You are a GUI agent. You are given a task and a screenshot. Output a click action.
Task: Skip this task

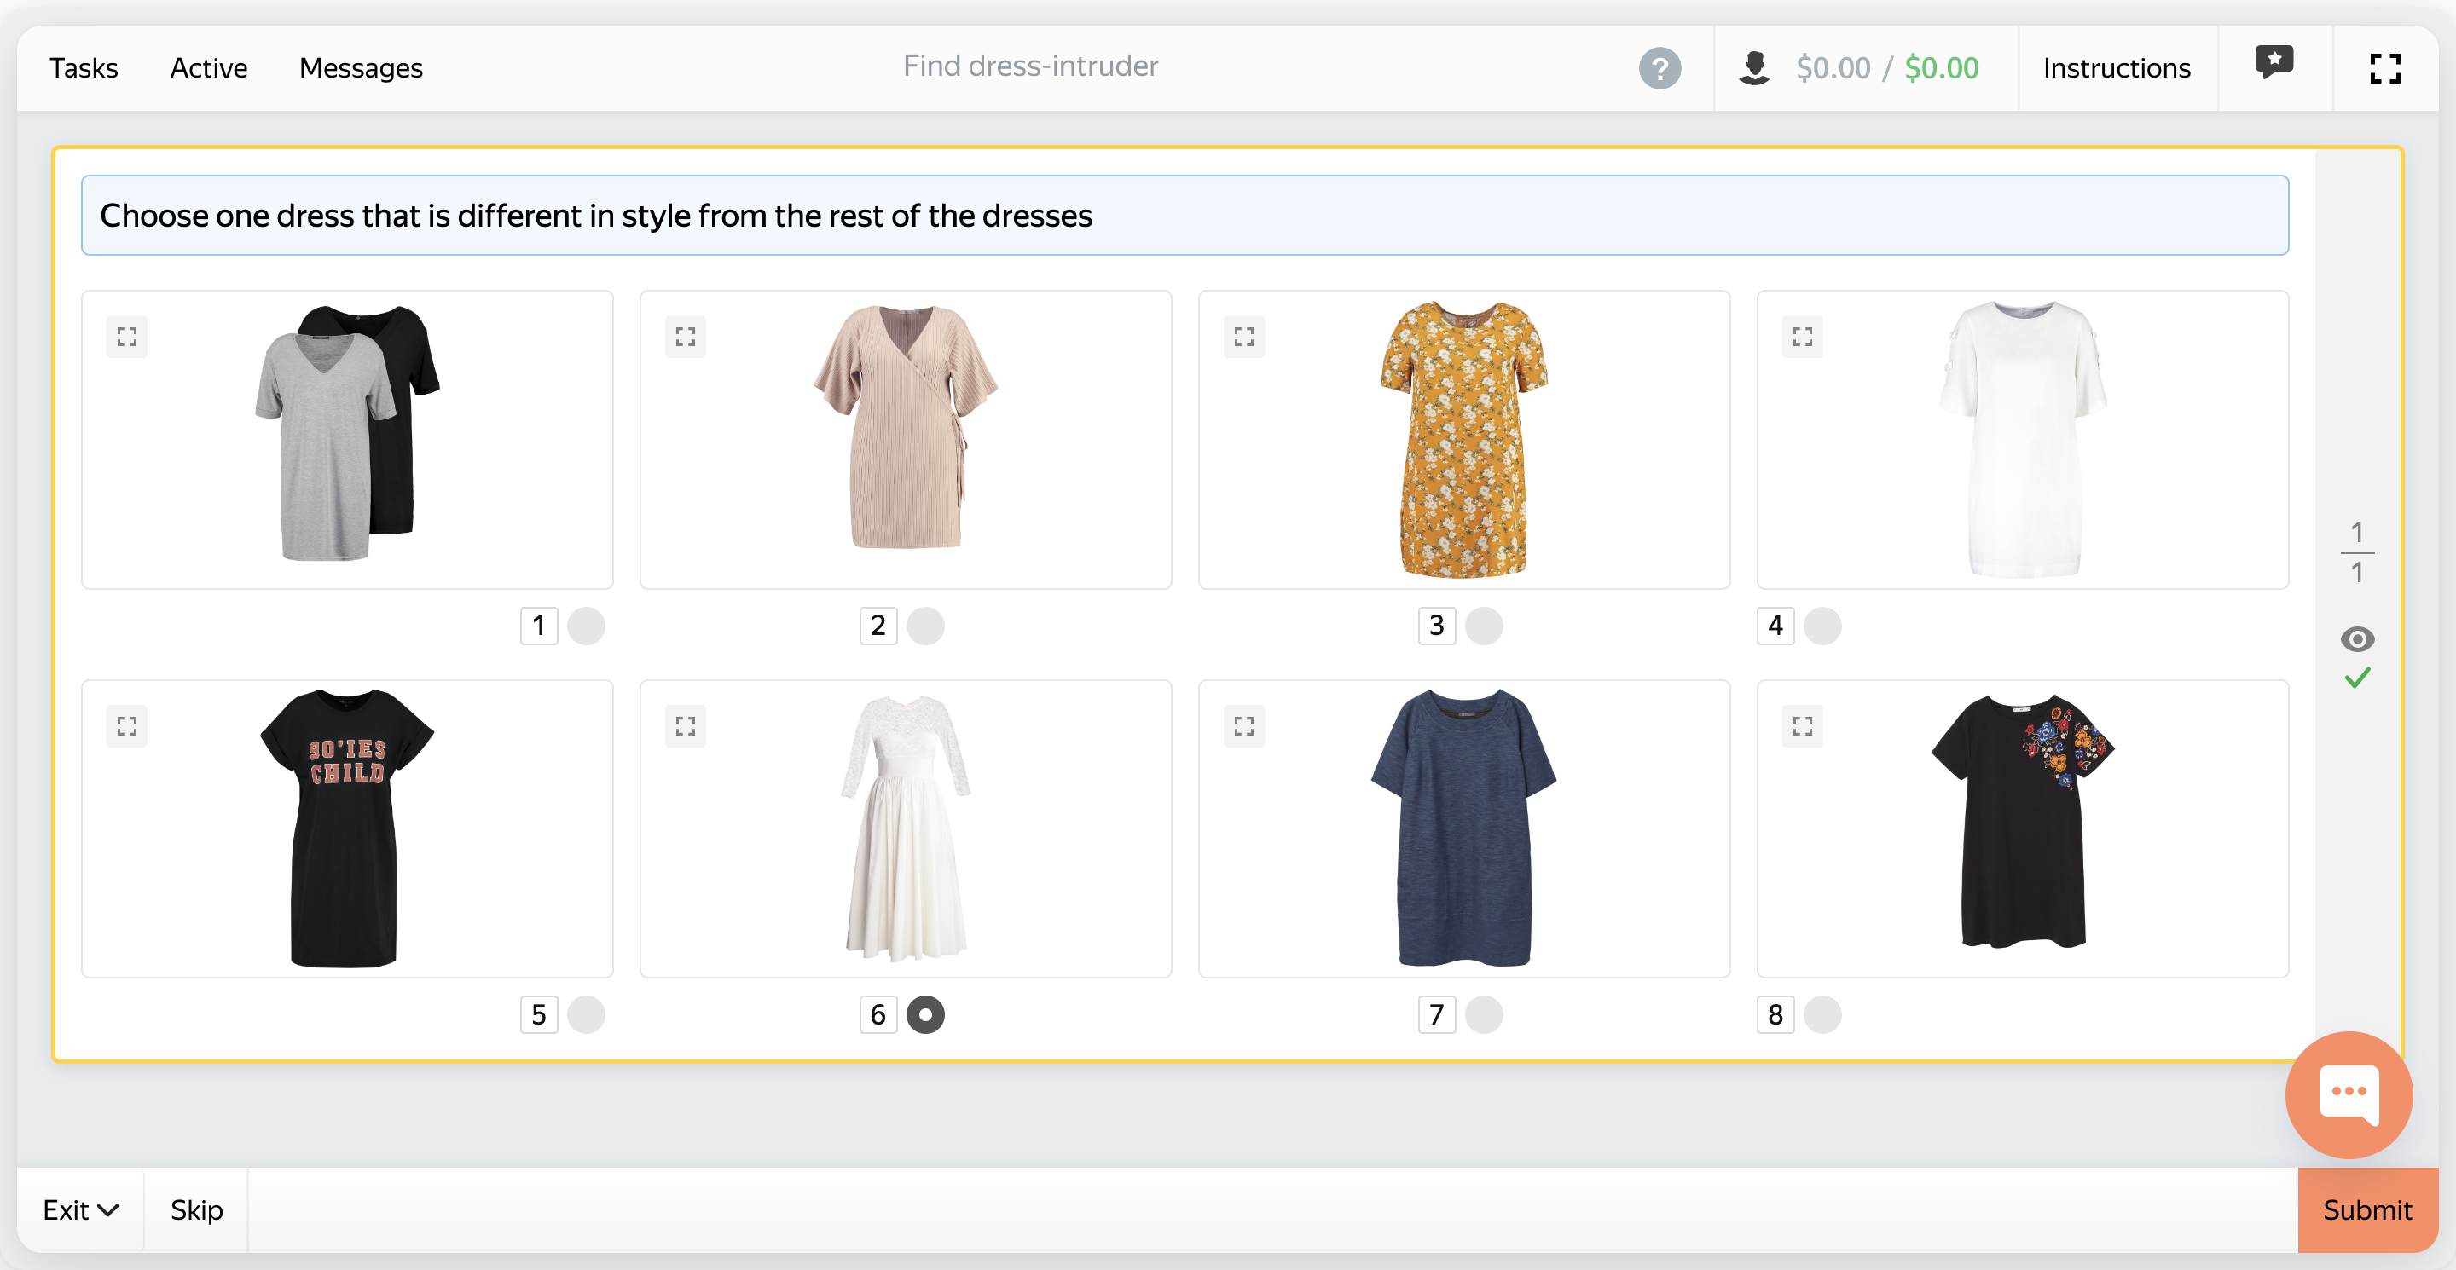pyautogui.click(x=196, y=1210)
